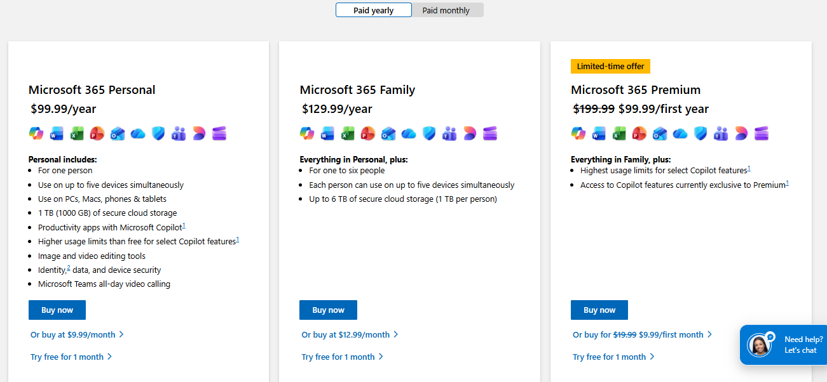
Task: Buy now Microsoft 365 Family plan
Action: coord(328,310)
